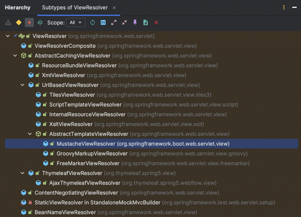Click org.springframework.web.servlet.view.tiles3 package text
Image resolution: width=301 pixels, height=217 pixels.
(154, 95)
